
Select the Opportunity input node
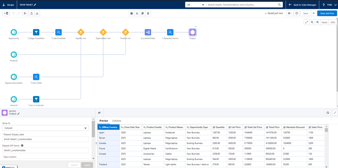click(14, 32)
